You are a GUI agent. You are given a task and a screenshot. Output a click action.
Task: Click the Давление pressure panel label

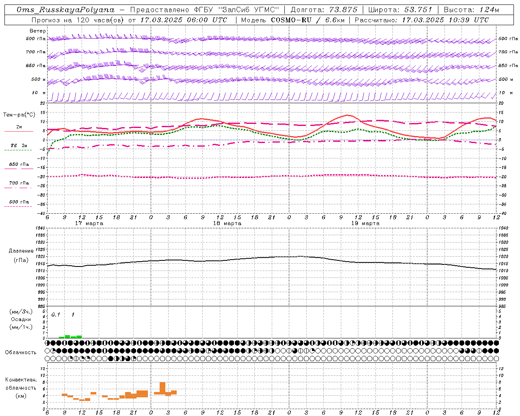click(x=21, y=251)
